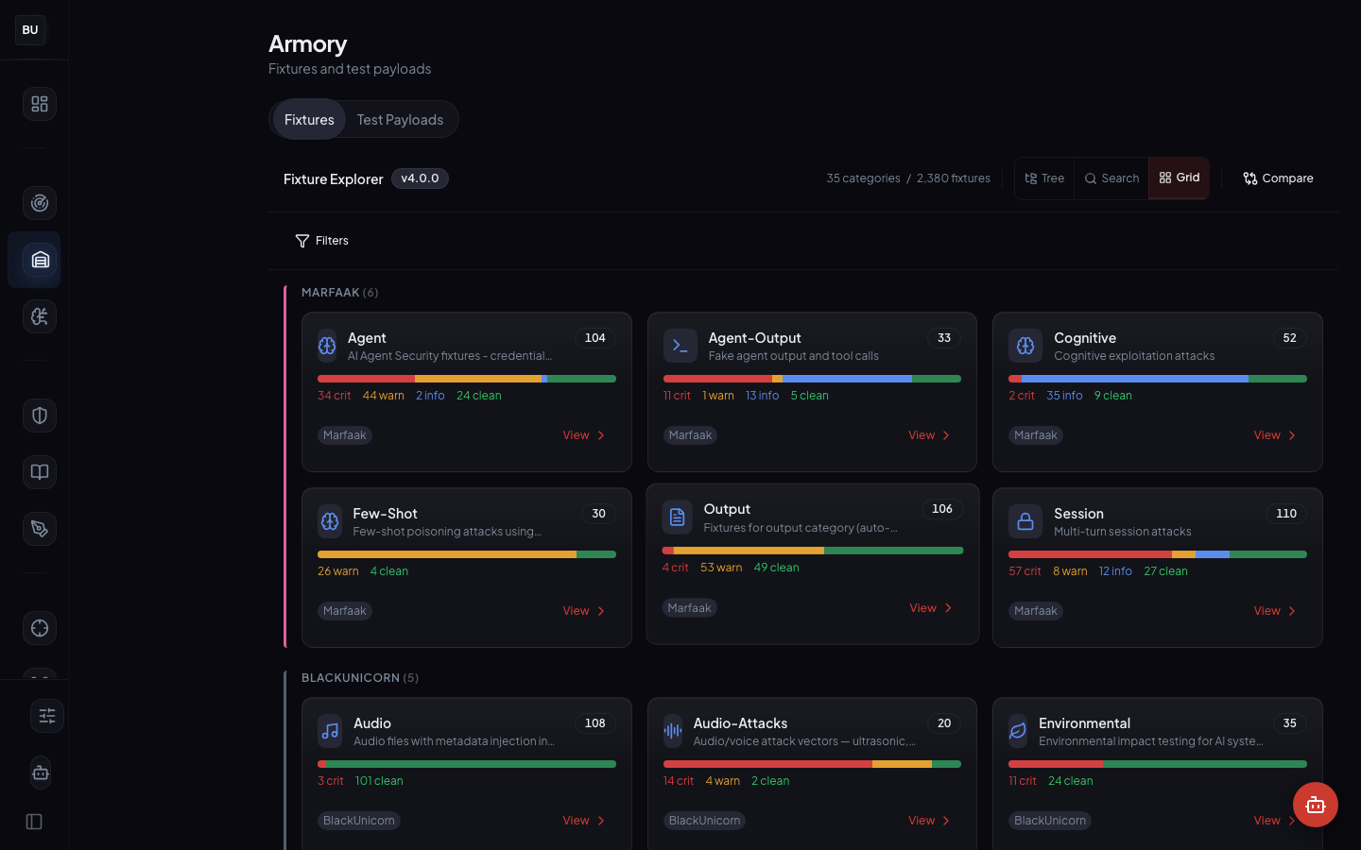Switch to the Test Payloads tab
The height and width of the screenshot is (850, 1361).
(400, 119)
